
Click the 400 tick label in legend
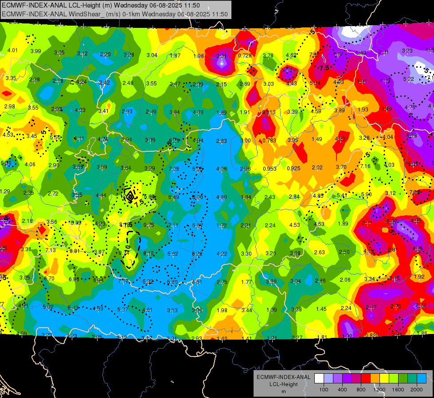click(342, 390)
